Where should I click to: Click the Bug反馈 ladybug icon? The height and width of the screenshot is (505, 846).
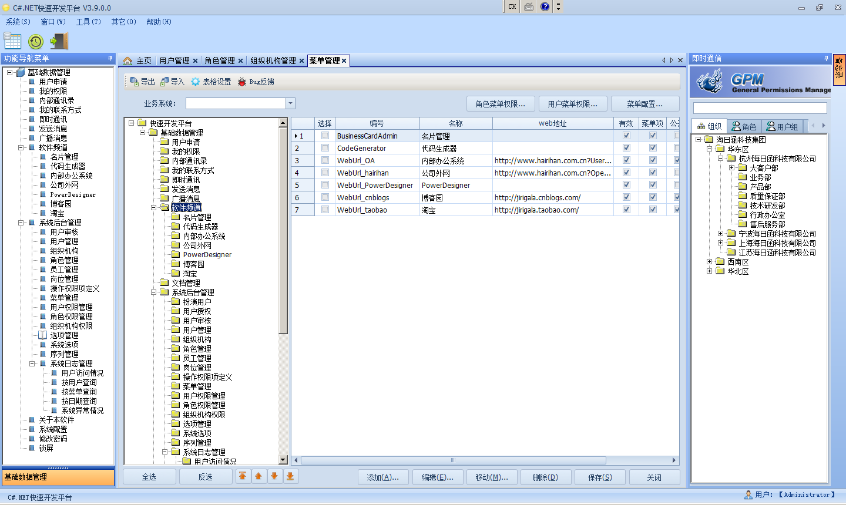tap(241, 82)
